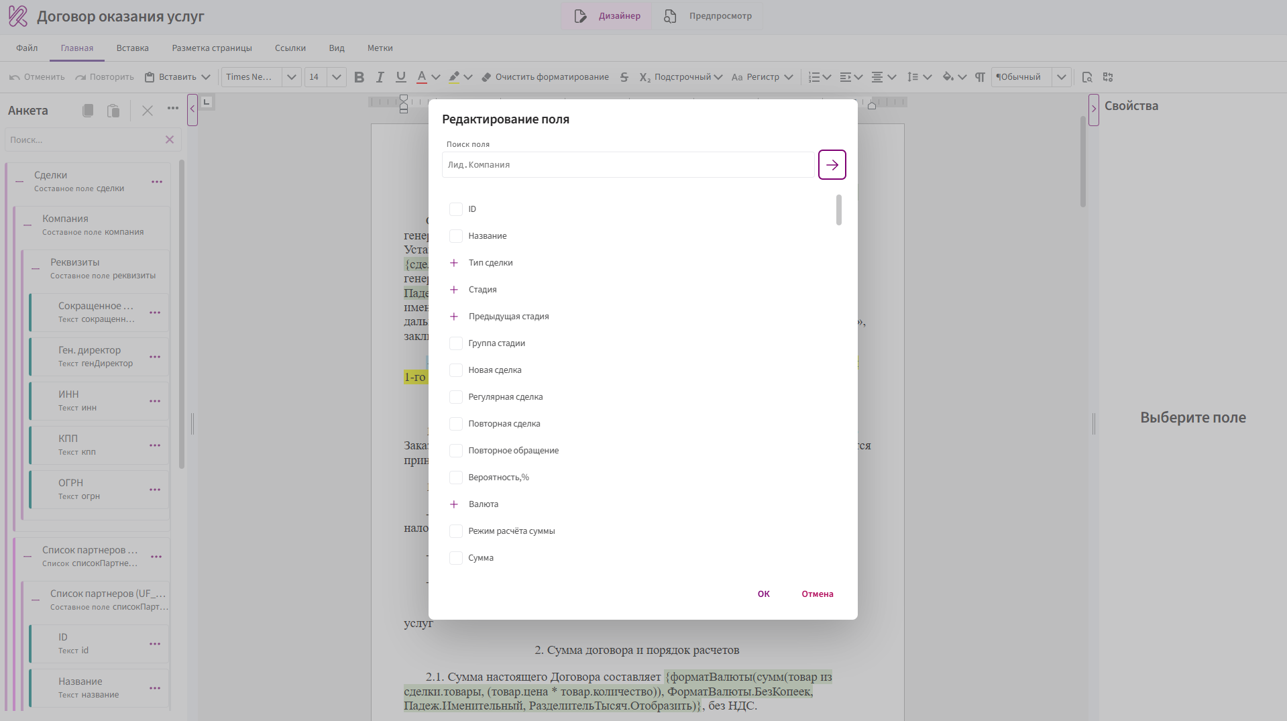Switch to Предпросмотр mode
1287x721 pixels.
coord(708,16)
